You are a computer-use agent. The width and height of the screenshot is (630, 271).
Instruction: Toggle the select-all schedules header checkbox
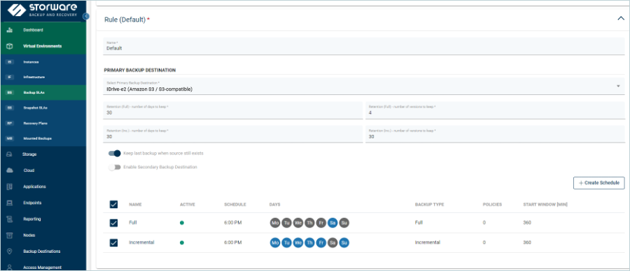[x=113, y=205]
